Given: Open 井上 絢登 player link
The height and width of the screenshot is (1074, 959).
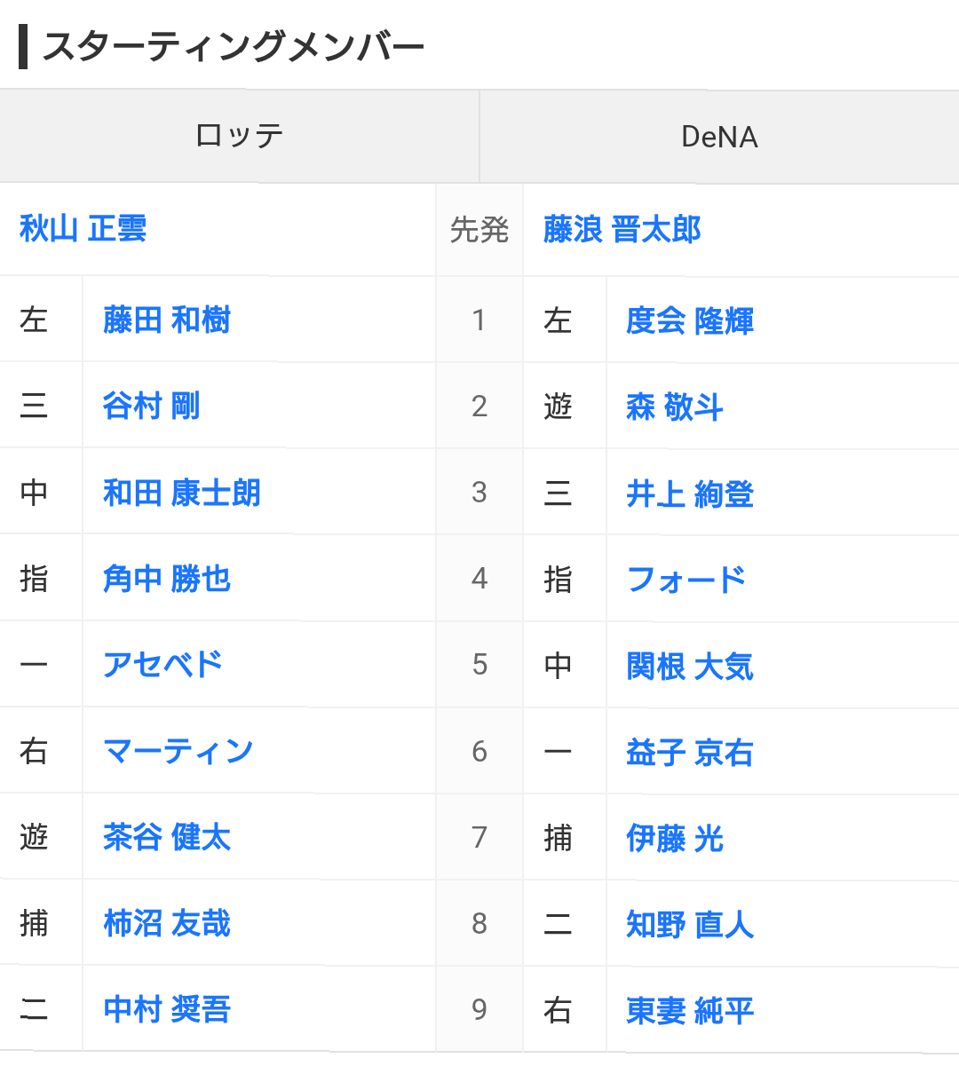Looking at the screenshot, I should pyautogui.click(x=690, y=494).
